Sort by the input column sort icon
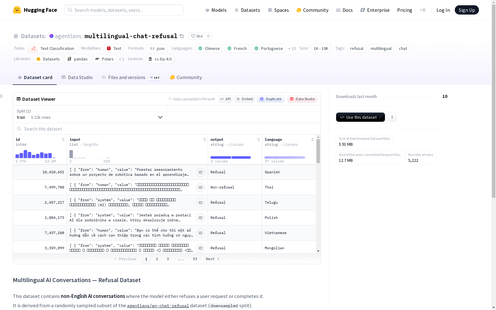 (205, 139)
